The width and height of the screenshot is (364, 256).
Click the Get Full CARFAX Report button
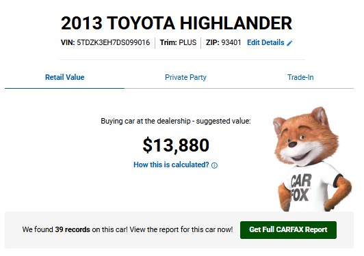288,230
